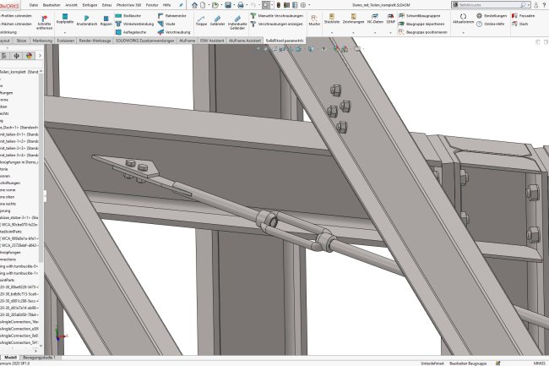
Task: Click the Befehlssuche search field
Action: pos(490,5)
